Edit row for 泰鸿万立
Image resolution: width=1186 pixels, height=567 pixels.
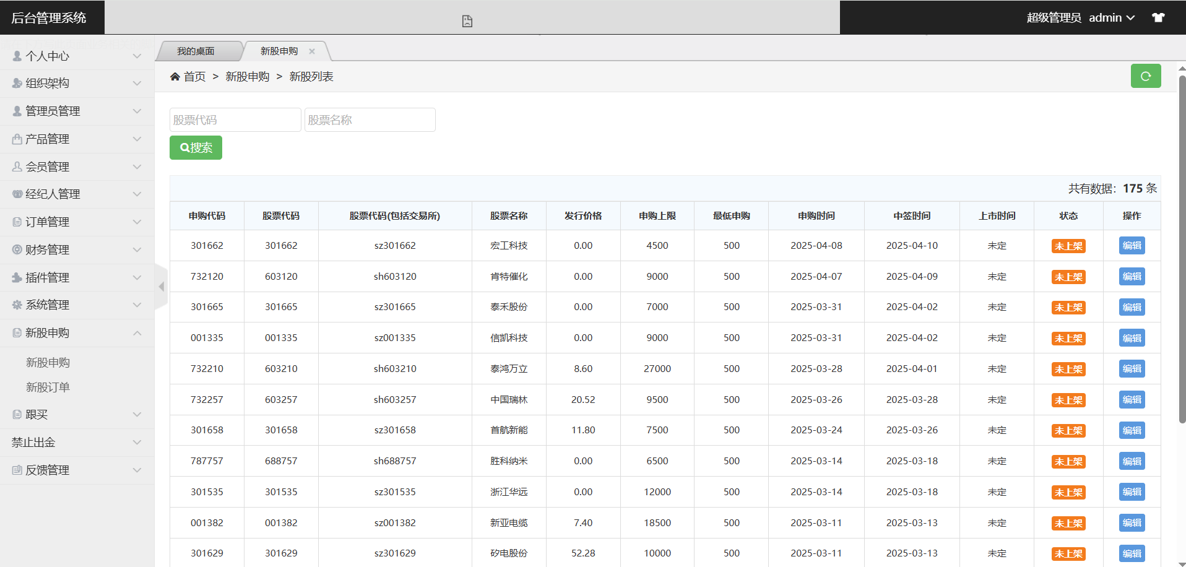pyautogui.click(x=1132, y=369)
